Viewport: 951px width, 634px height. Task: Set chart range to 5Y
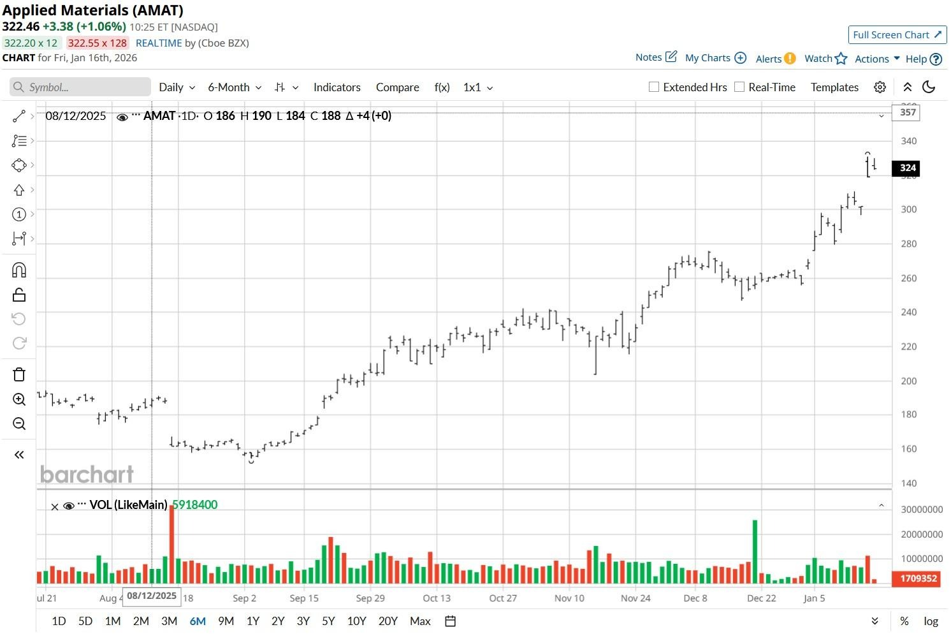click(x=328, y=621)
